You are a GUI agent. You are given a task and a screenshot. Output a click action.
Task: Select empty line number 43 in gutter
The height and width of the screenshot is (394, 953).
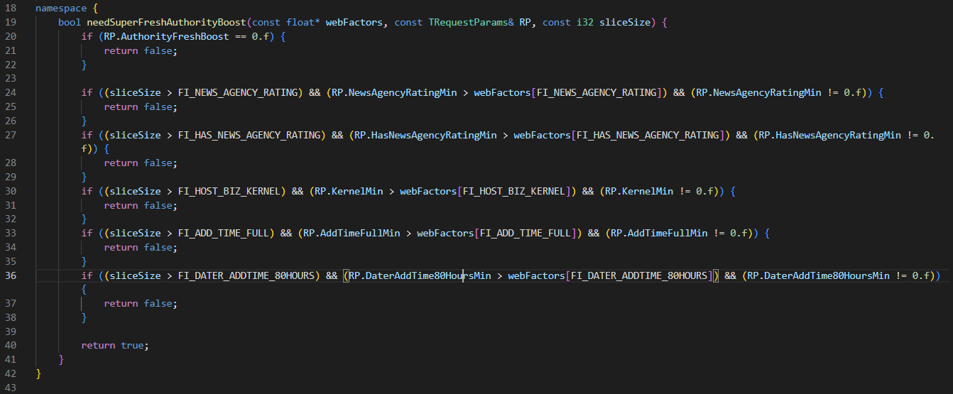tap(11, 388)
